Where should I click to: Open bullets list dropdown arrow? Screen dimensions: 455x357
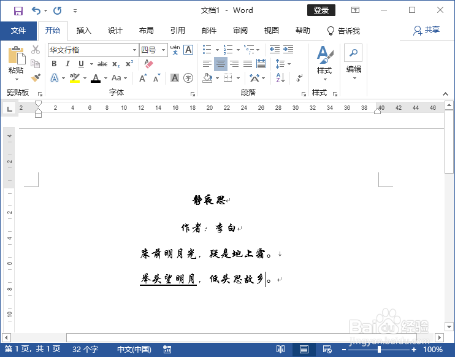click(217, 50)
